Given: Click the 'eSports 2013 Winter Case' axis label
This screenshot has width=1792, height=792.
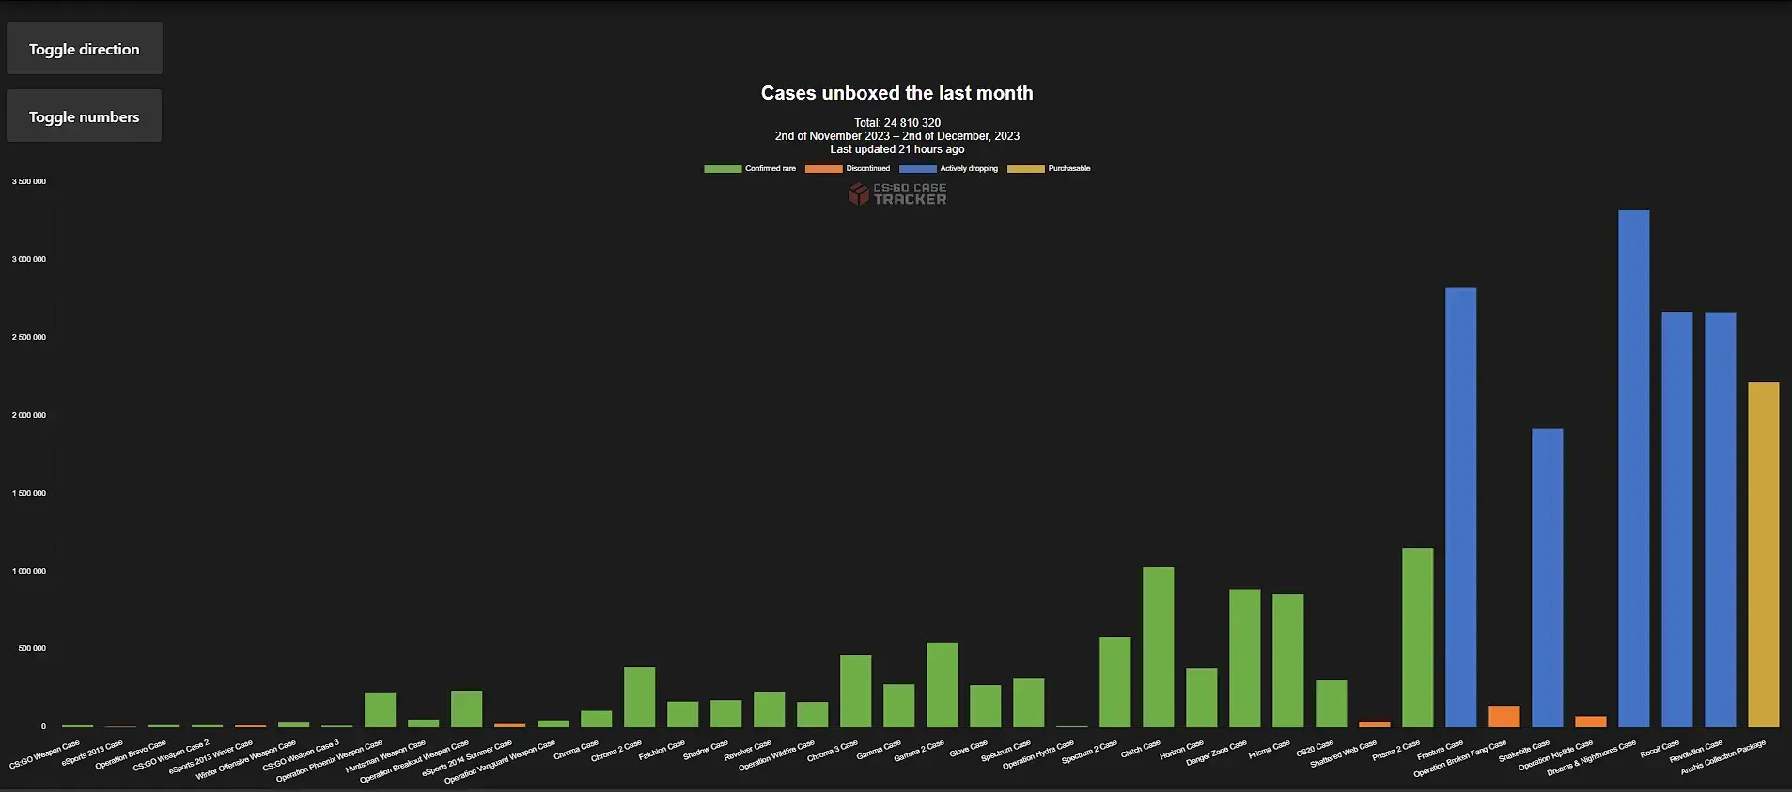Looking at the screenshot, I should (x=210, y=757).
